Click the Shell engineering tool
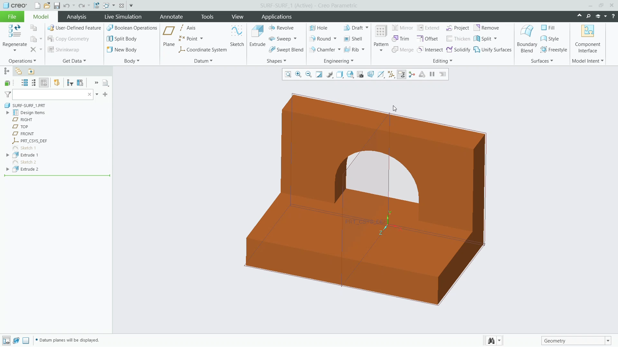Image resolution: width=618 pixels, height=347 pixels. click(x=353, y=39)
